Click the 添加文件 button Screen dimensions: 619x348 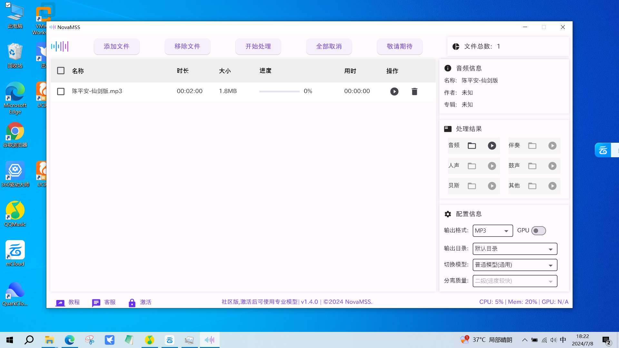pos(116,46)
